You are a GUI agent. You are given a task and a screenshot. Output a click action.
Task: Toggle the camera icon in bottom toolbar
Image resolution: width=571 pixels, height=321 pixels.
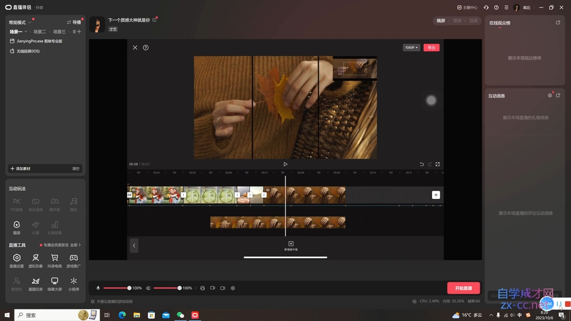click(223, 288)
